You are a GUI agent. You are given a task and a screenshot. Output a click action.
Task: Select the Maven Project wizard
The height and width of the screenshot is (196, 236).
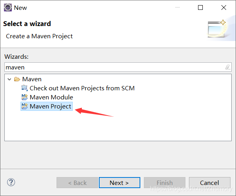(51, 106)
